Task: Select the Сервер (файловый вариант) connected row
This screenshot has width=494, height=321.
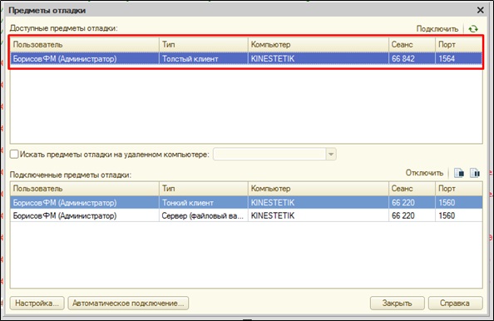Action: [x=246, y=215]
